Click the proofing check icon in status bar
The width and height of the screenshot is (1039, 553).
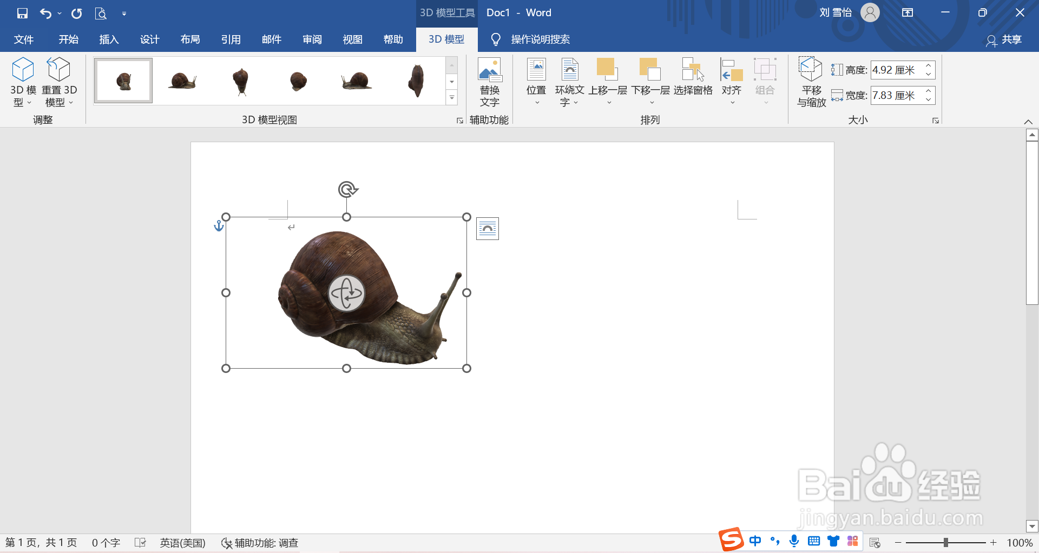140,543
